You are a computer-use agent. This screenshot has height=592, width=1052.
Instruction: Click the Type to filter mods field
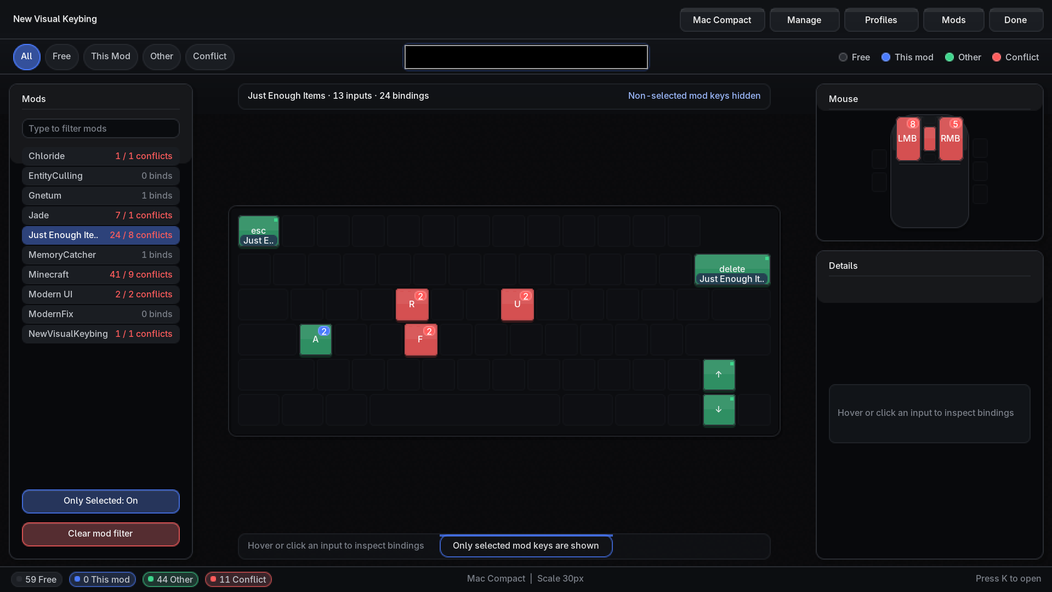coord(101,128)
